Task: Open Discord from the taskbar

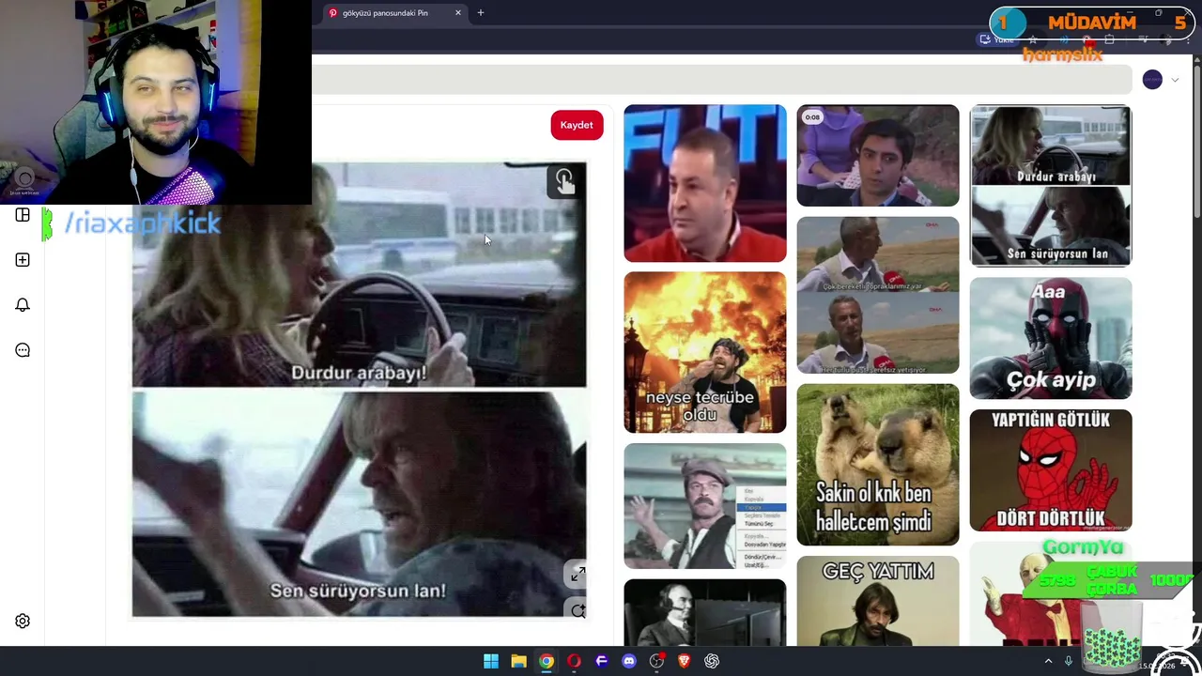Action: 629,661
